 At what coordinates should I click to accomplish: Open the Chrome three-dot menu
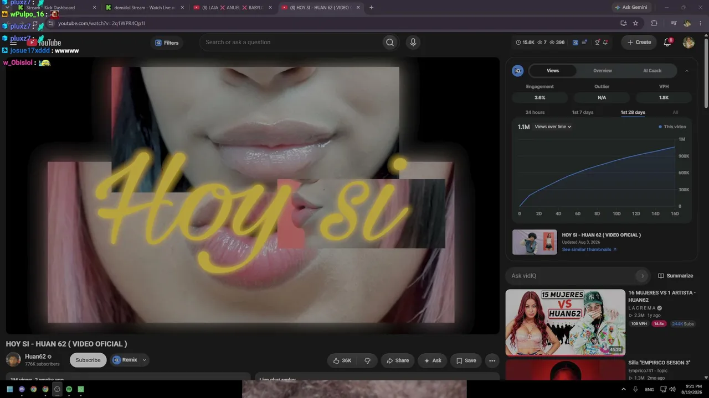click(x=700, y=23)
